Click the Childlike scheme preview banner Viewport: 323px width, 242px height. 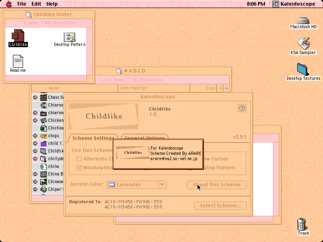(103, 117)
